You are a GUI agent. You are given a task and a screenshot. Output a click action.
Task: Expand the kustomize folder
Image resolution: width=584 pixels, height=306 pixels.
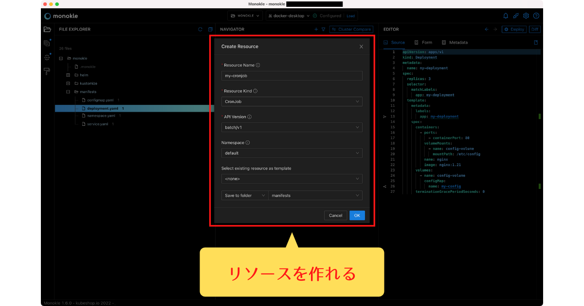pos(68,83)
